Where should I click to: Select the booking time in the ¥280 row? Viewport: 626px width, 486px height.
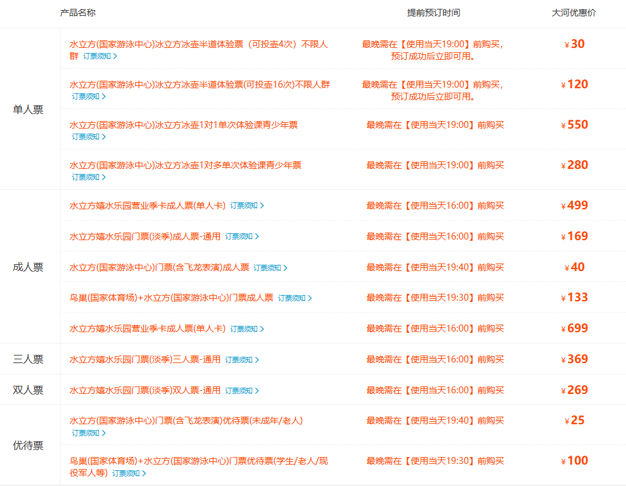(435, 165)
